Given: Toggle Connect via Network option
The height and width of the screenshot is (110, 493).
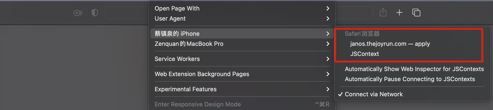Looking at the screenshot, I should (x=374, y=94).
